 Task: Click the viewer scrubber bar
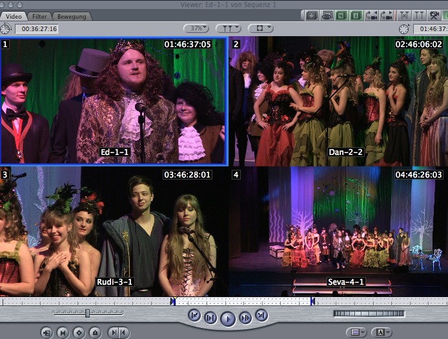224,302
